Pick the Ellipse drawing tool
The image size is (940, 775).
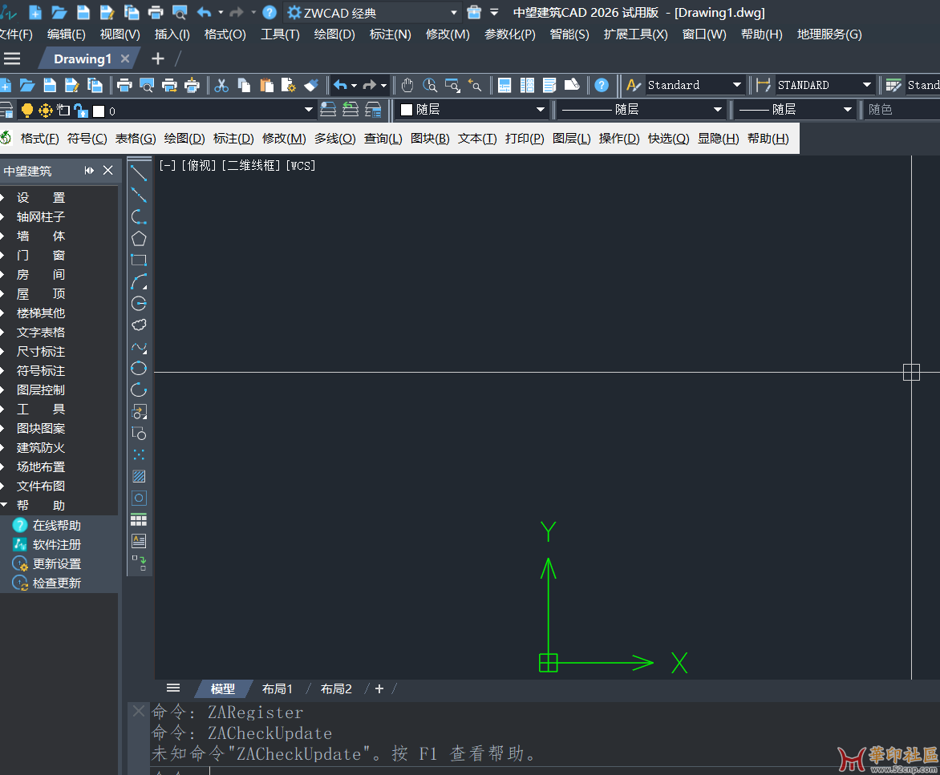tap(139, 369)
